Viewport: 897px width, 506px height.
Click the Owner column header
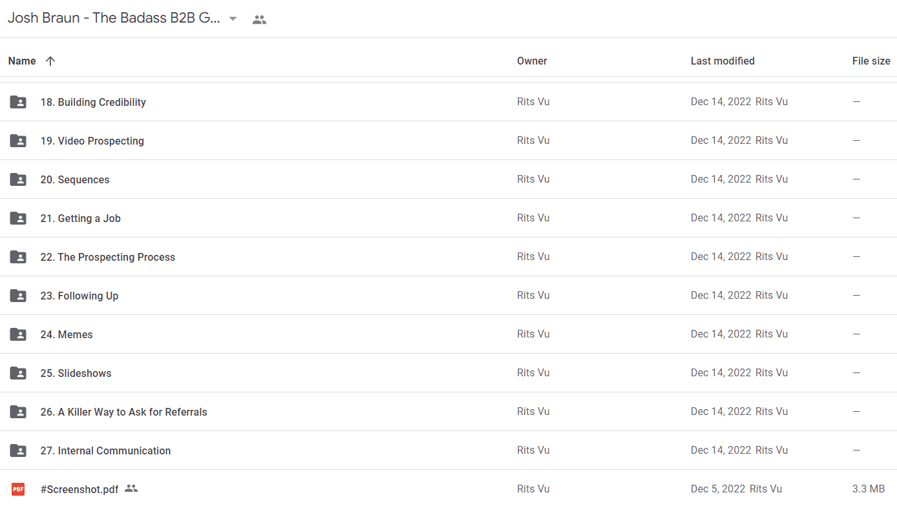coord(532,61)
